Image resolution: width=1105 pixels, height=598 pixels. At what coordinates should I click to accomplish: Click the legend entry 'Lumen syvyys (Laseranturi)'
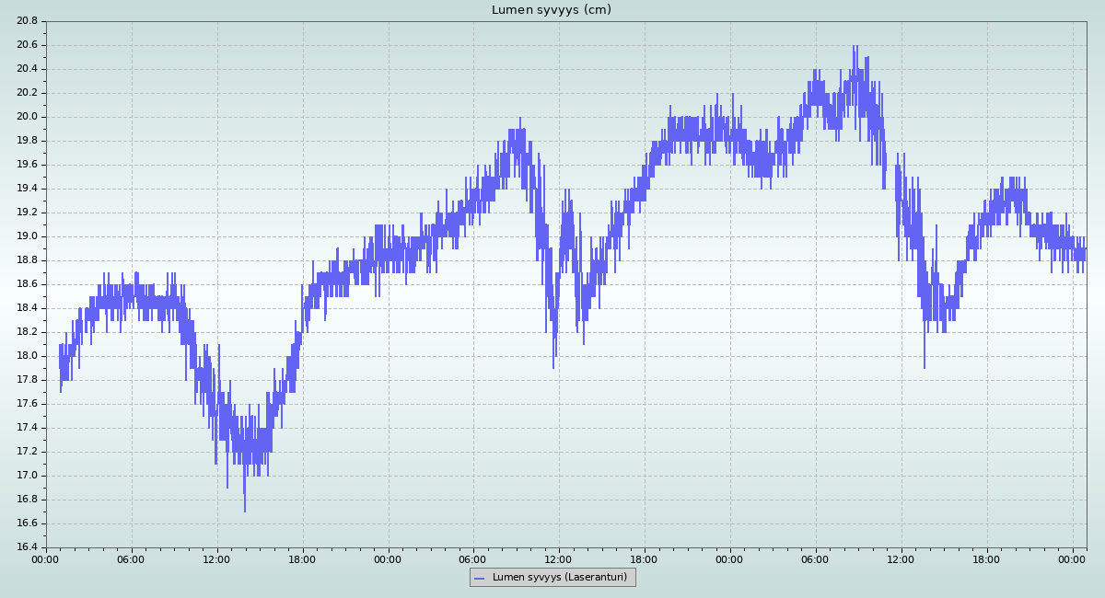click(559, 577)
